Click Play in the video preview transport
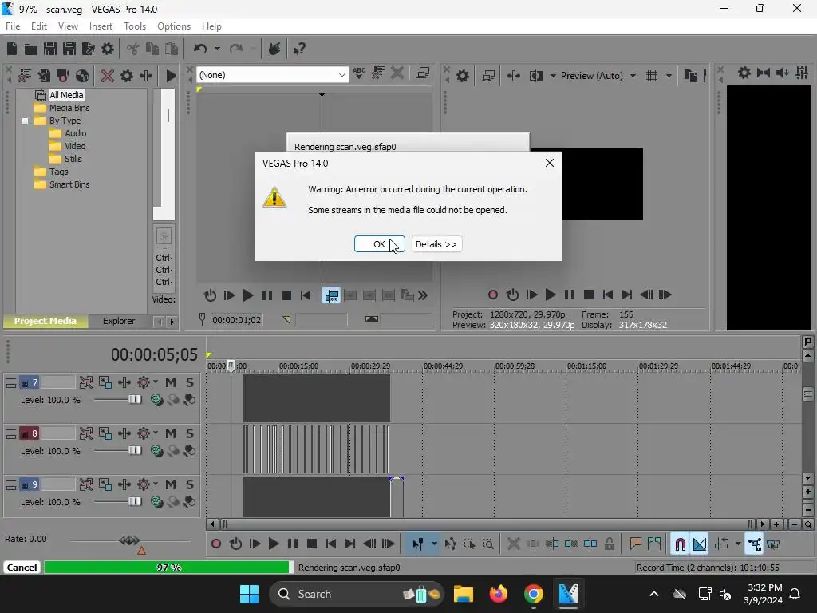817x613 pixels. (x=551, y=295)
